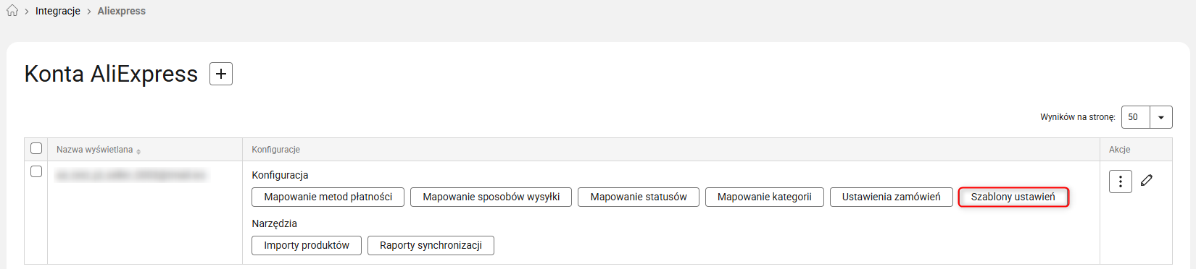The height and width of the screenshot is (269, 1196).
Task: Open Szablony ustawień highlighted button
Action: pos(1013,197)
